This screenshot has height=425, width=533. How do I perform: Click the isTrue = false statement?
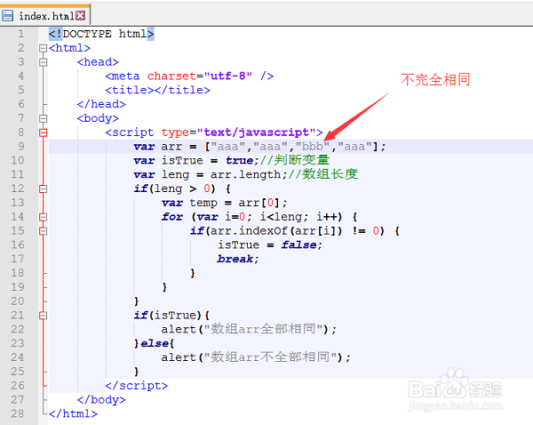click(269, 245)
